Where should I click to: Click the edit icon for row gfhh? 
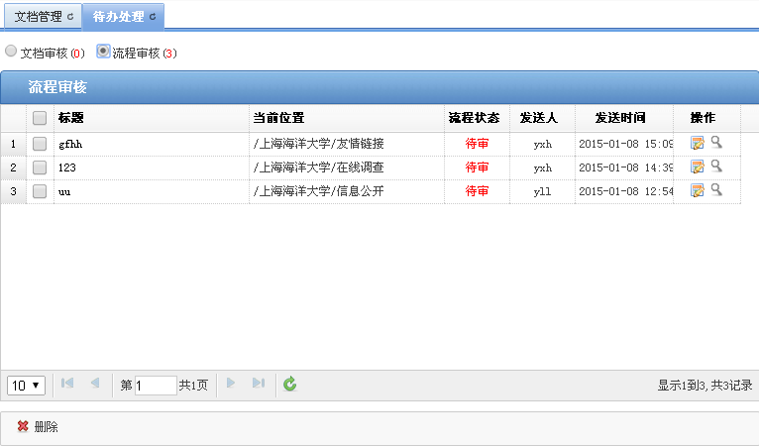click(698, 143)
